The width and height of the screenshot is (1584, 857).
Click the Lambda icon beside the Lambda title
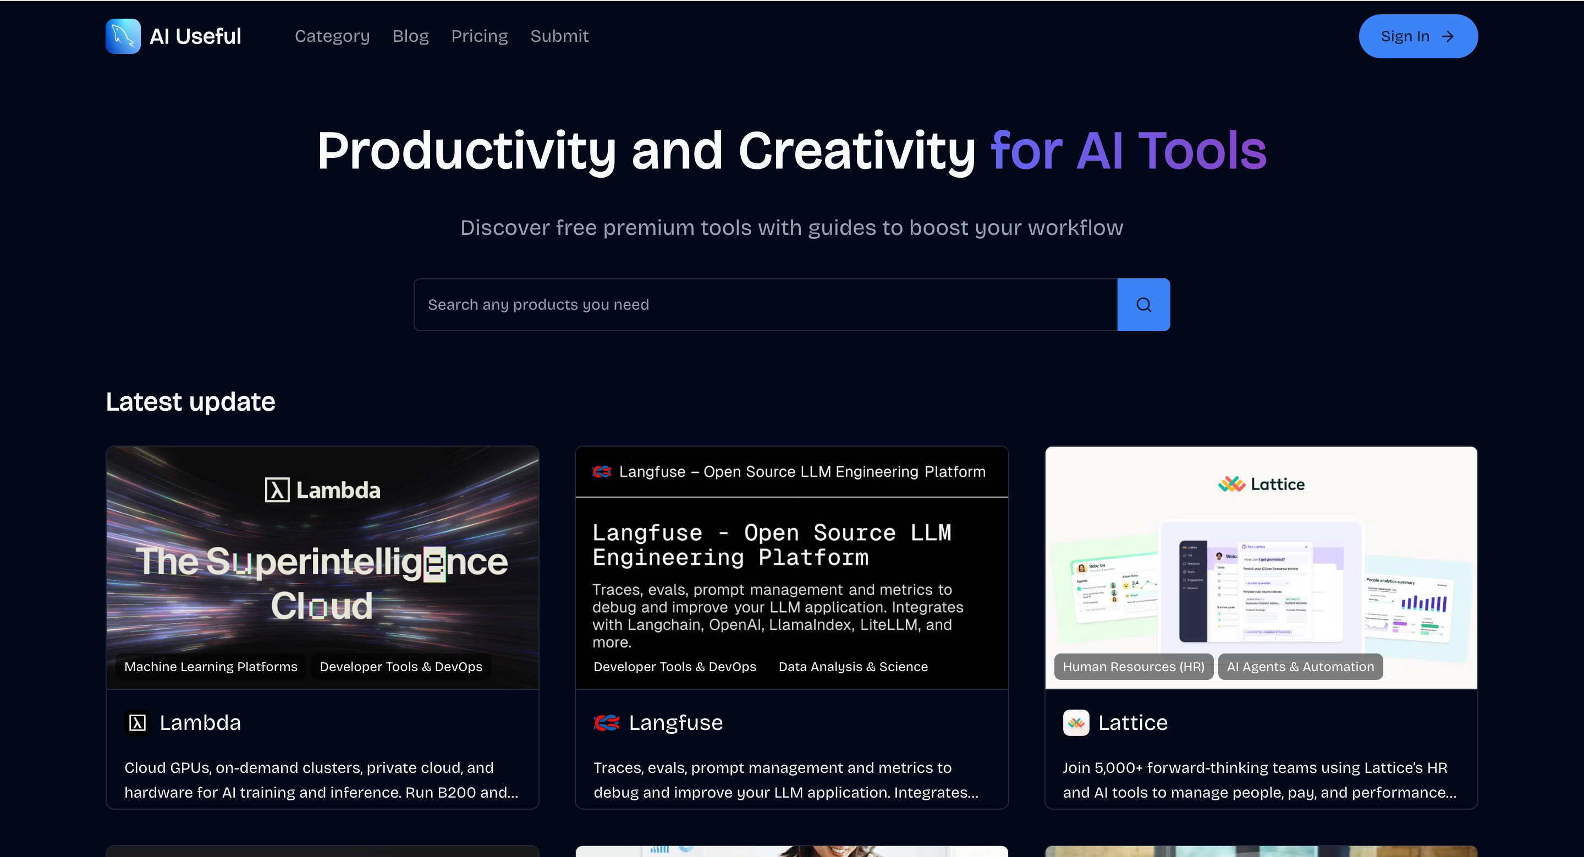[137, 723]
